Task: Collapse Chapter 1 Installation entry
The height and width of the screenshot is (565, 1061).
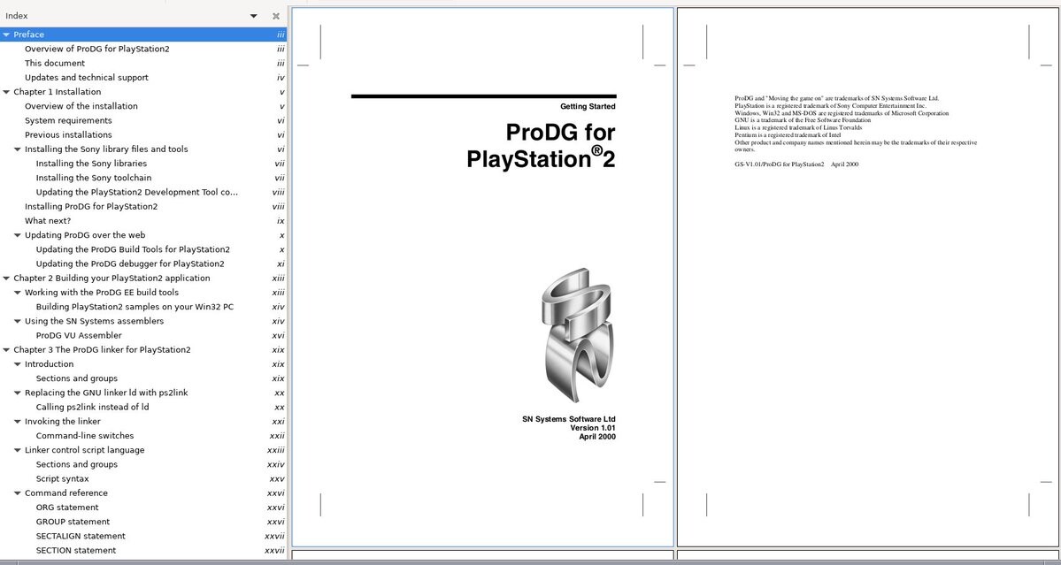Action: coord(6,92)
